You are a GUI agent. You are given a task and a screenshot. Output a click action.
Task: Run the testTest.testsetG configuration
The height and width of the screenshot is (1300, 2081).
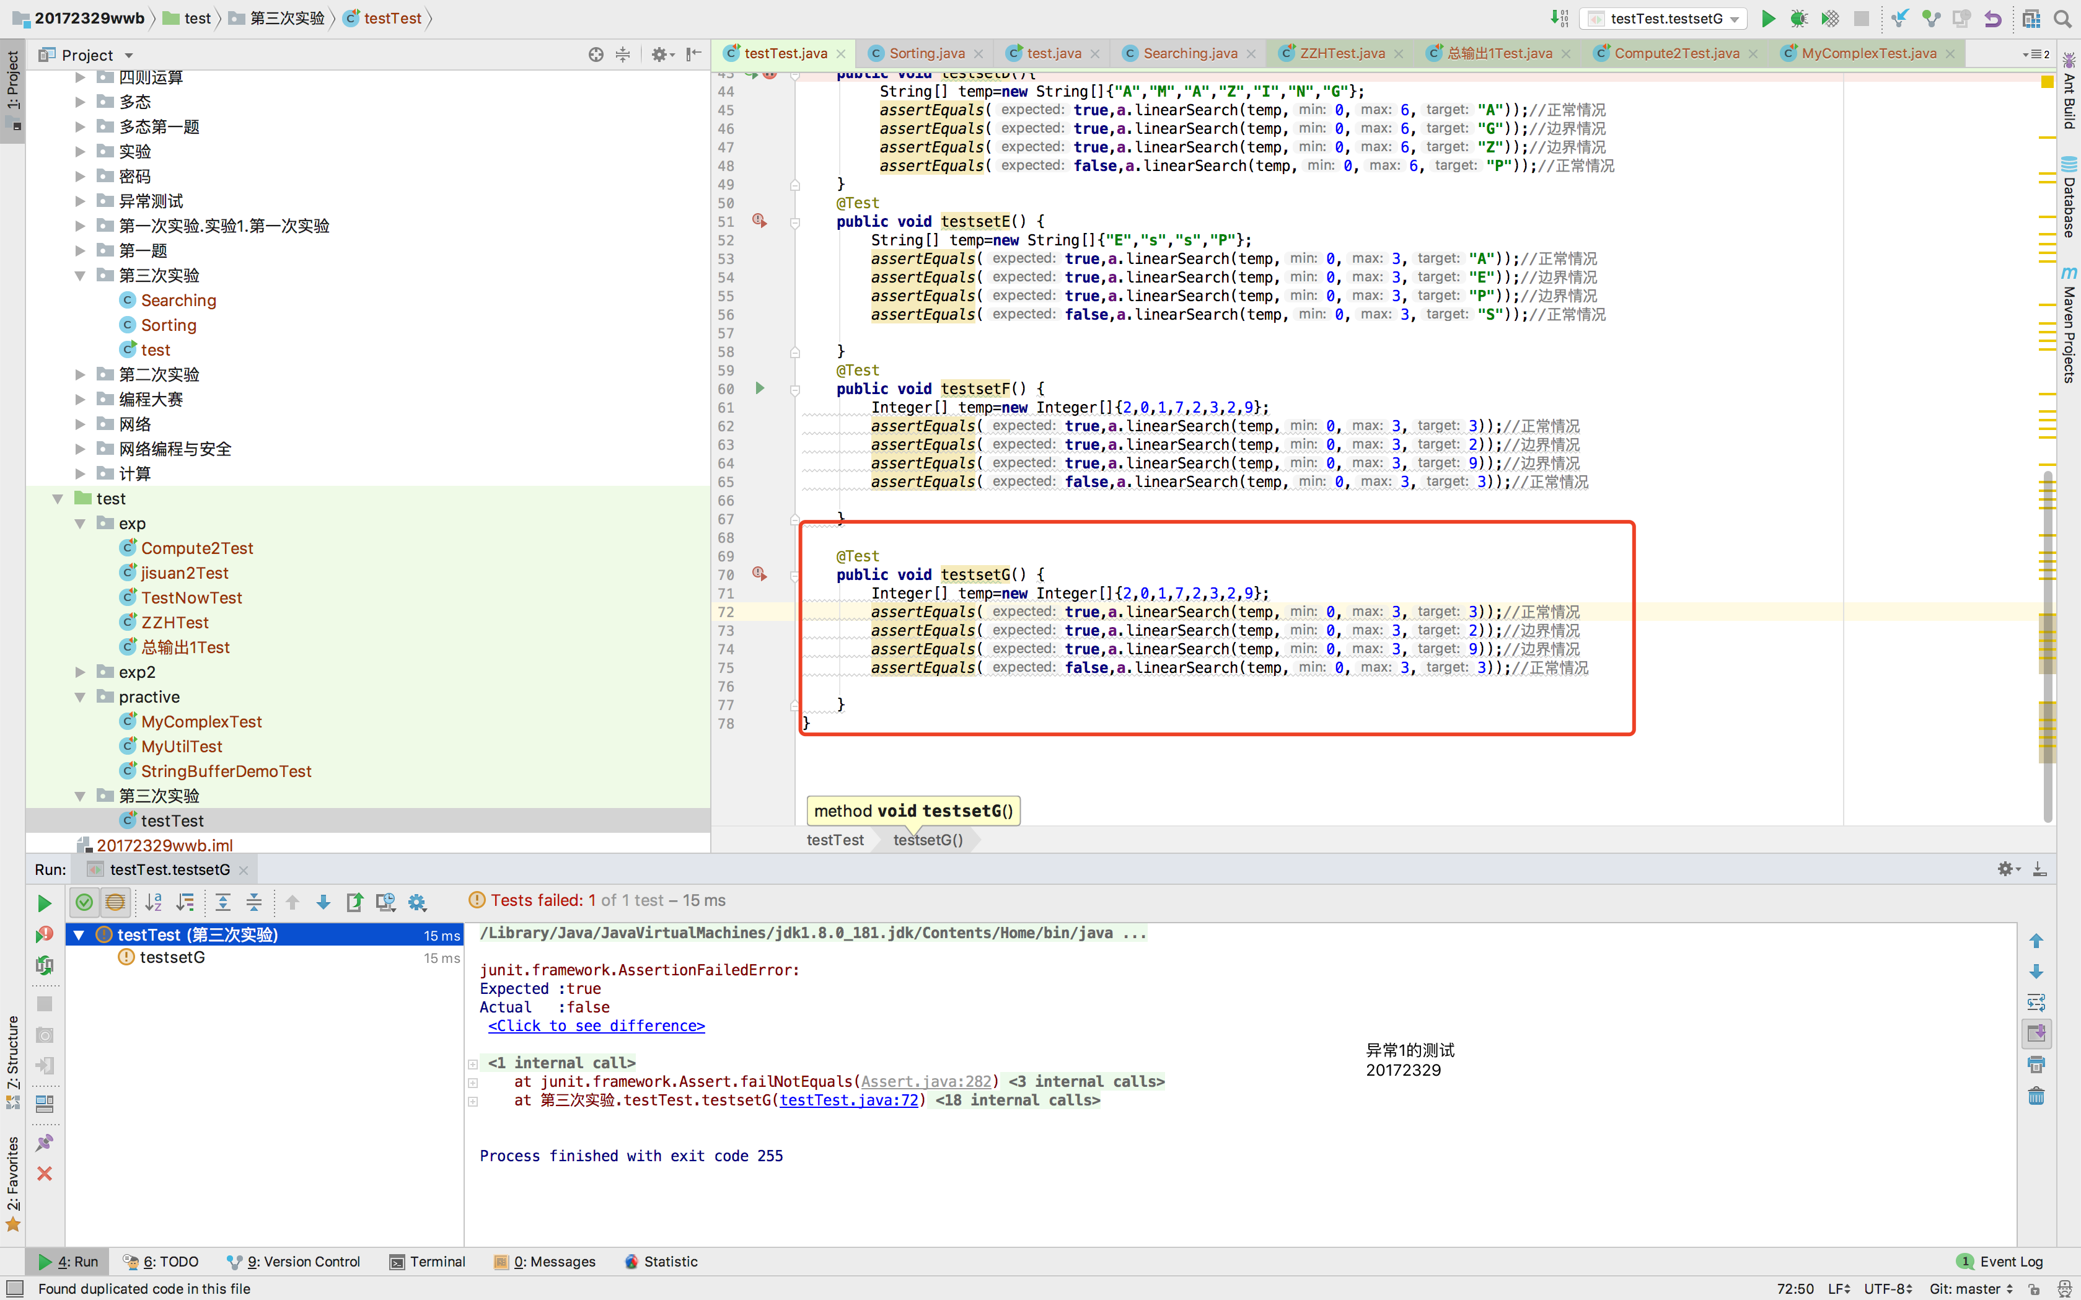pyautogui.click(x=1768, y=19)
